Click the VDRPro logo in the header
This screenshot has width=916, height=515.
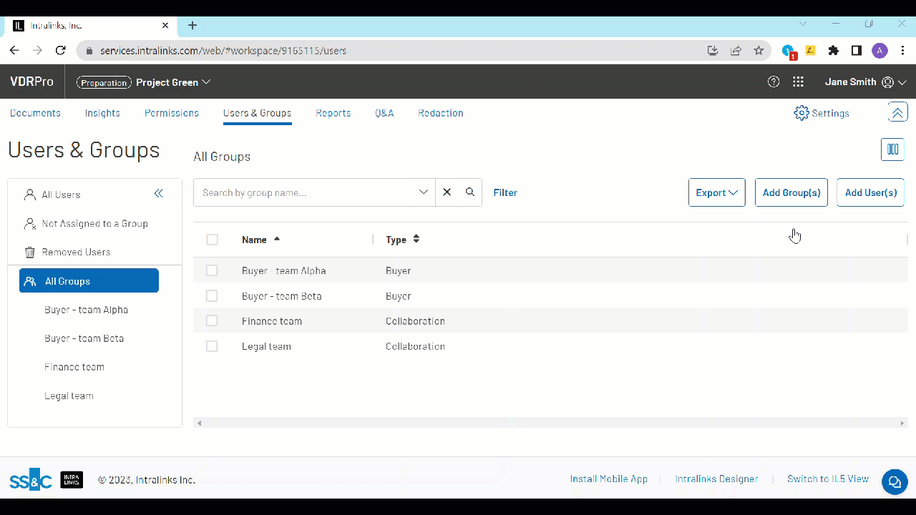coord(32,82)
